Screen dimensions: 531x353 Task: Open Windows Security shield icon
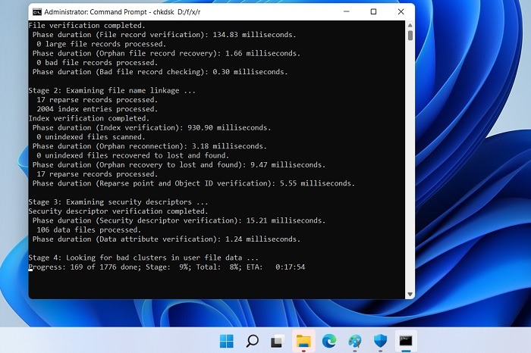380,341
